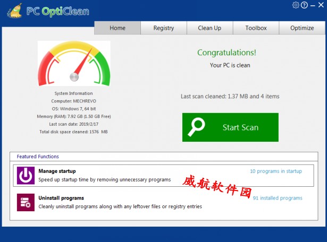This screenshot has height=242, width=327.
Task: Click the 'System Information' label
Action: click(x=73, y=93)
